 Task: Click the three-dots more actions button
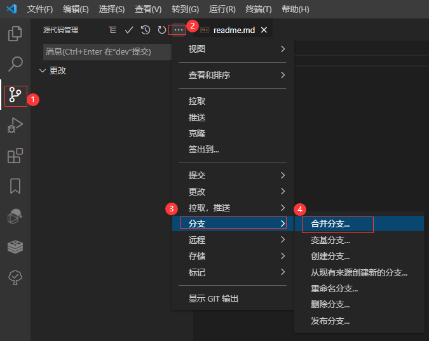[x=178, y=30]
